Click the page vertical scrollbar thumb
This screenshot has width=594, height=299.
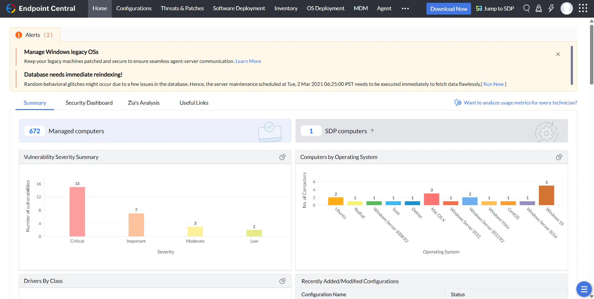[x=592, y=54]
